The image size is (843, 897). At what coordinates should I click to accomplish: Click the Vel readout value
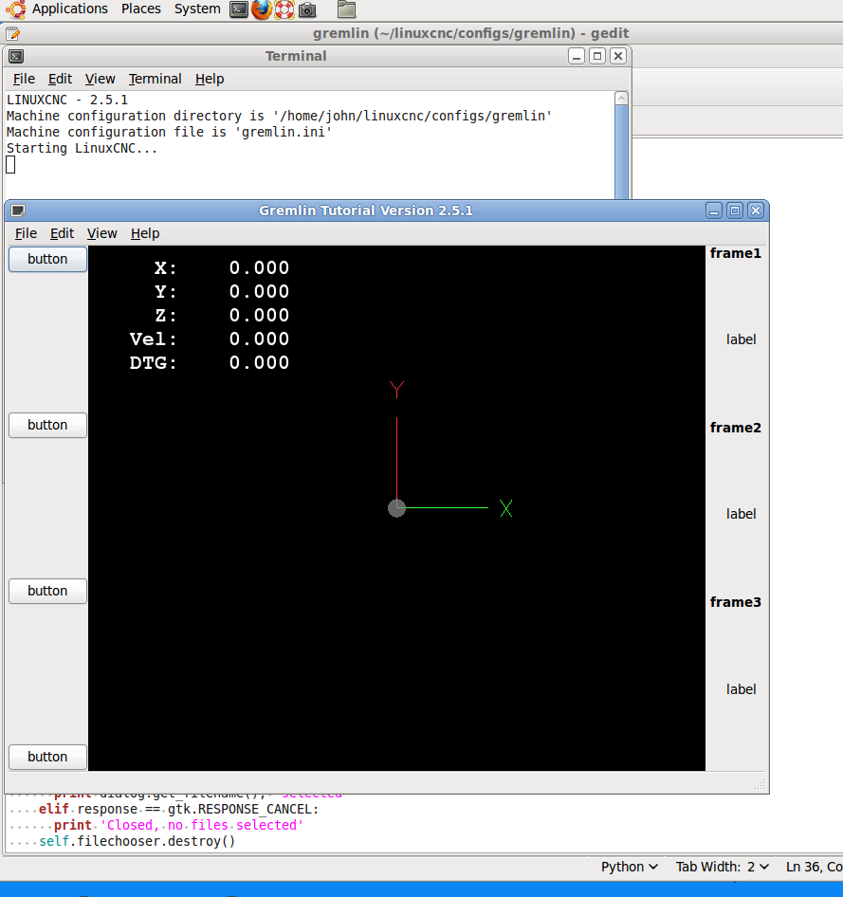coord(259,339)
